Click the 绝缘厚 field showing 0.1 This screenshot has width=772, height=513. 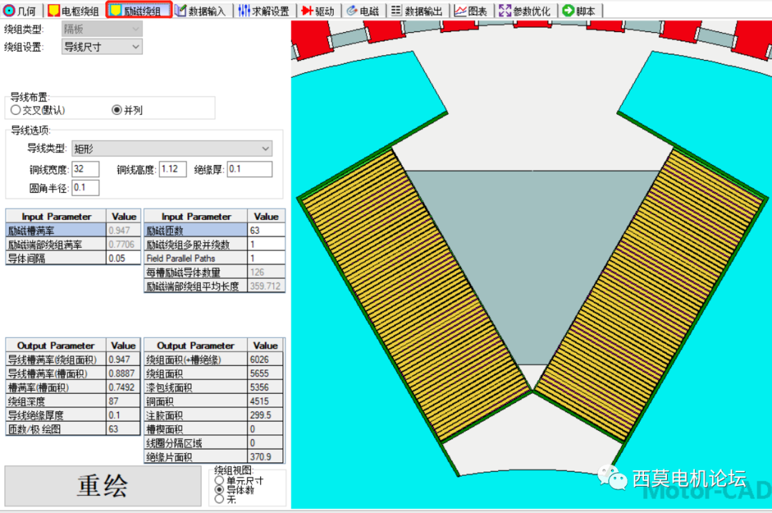(252, 169)
